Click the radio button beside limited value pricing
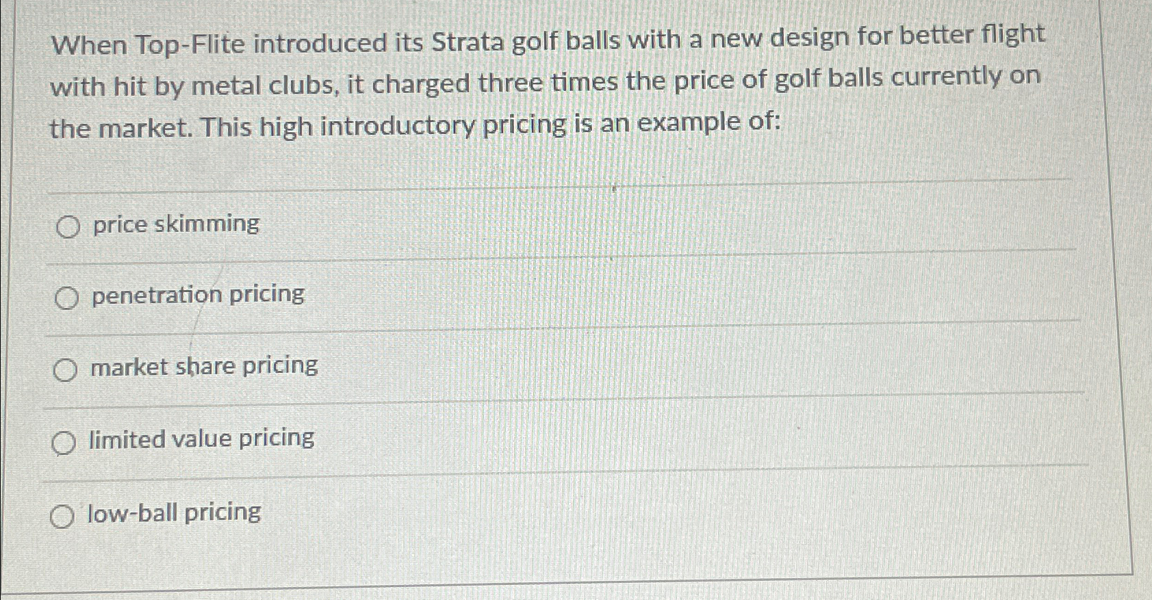This screenshot has height=600, width=1152. pos(64,442)
